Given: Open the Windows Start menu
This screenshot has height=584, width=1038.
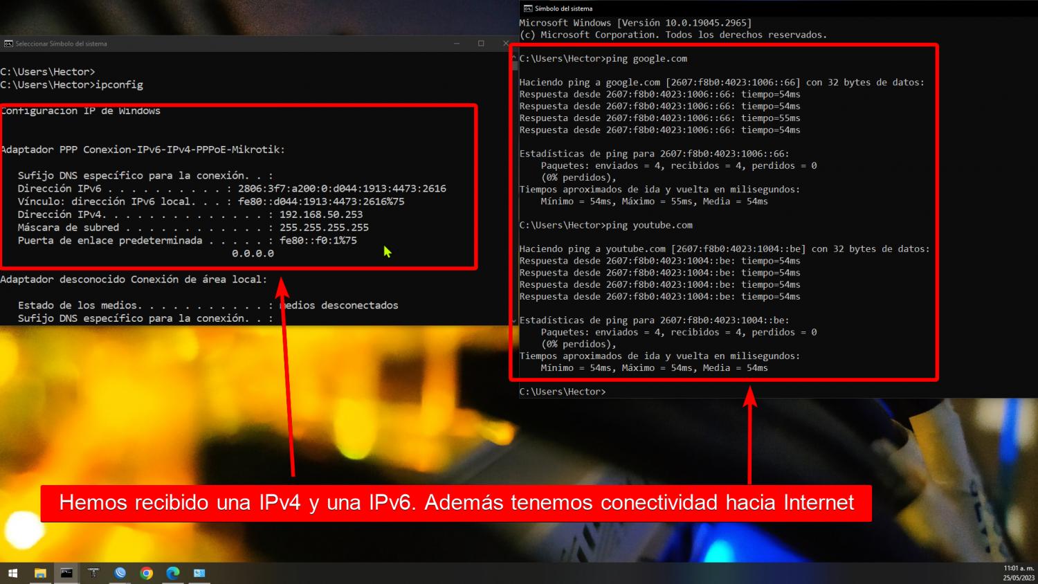Looking at the screenshot, I should coord(12,573).
